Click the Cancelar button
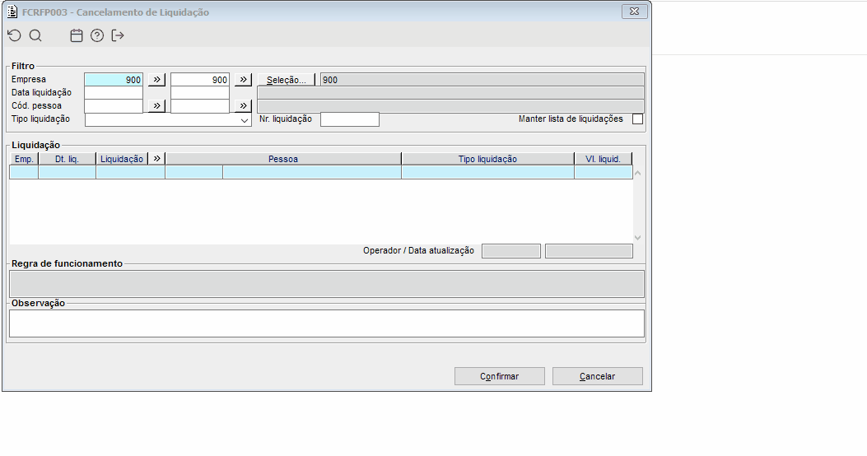 pyautogui.click(x=597, y=376)
